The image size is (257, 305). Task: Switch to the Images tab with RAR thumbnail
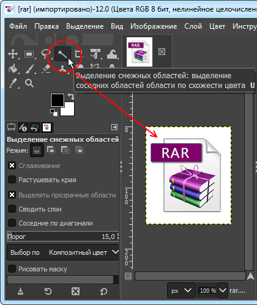tap(47, 128)
